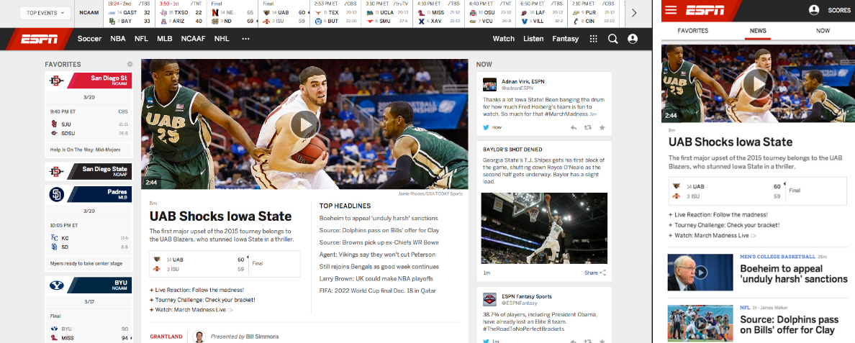The height and width of the screenshot is (343, 855).
Task: Open the mobile hamburger menu
Action: pyautogui.click(x=671, y=10)
